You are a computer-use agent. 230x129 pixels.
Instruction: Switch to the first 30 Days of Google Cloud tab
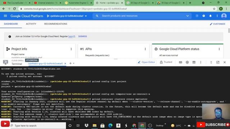(x=140, y=3)
